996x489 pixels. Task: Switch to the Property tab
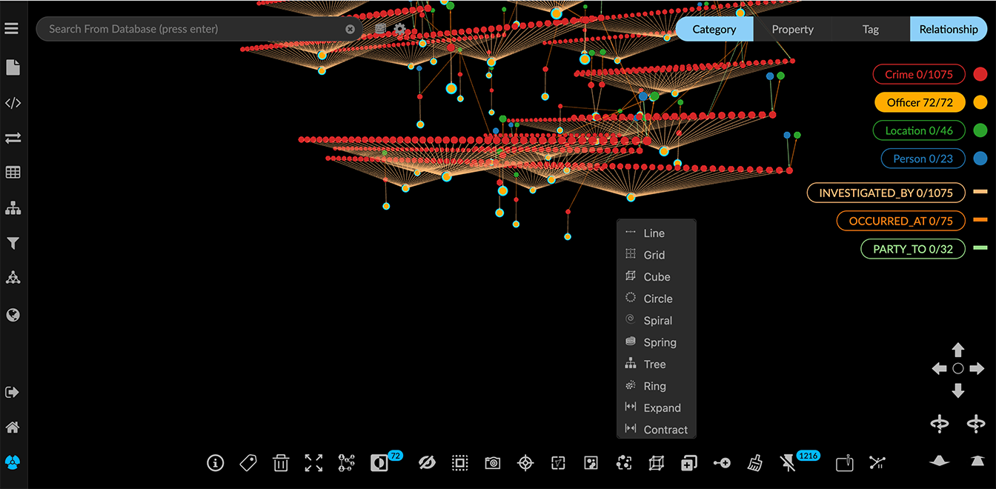click(792, 30)
